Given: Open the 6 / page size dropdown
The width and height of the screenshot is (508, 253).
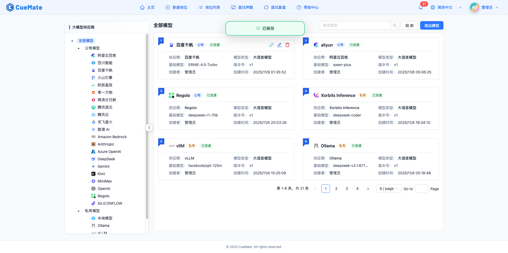Looking at the screenshot, I should pyautogui.click(x=388, y=189).
